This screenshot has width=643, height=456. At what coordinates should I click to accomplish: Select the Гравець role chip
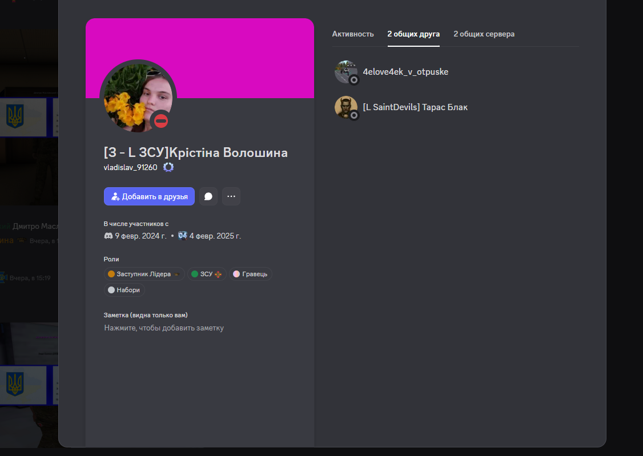(x=251, y=274)
